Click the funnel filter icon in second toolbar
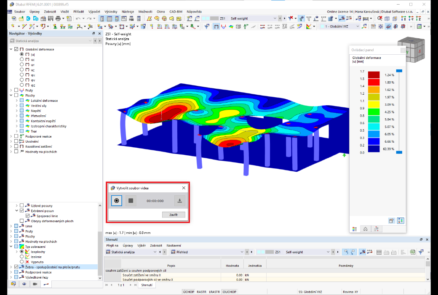The image size is (438, 295). coord(207,26)
